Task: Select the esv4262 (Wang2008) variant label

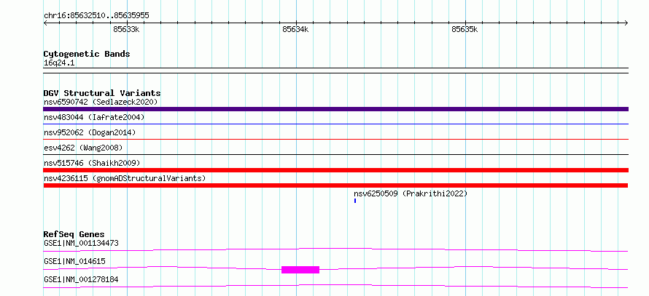Action: [83, 148]
